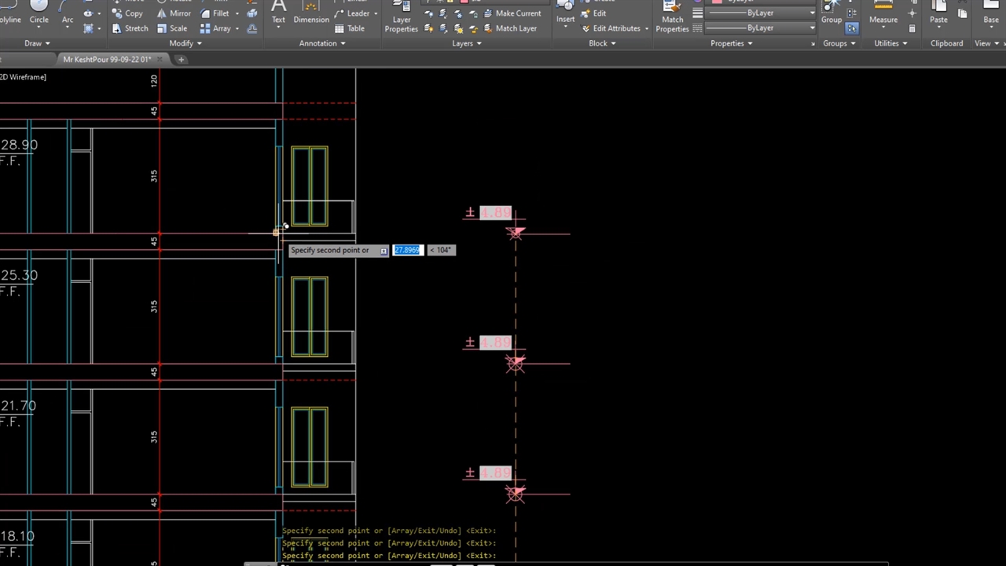Image resolution: width=1006 pixels, height=566 pixels.
Task: Open Layer Properties manager
Action: pyautogui.click(x=401, y=20)
